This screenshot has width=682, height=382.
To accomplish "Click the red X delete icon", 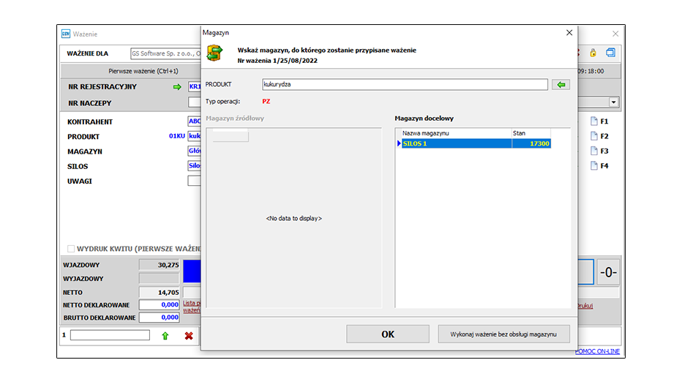I will tap(189, 335).
